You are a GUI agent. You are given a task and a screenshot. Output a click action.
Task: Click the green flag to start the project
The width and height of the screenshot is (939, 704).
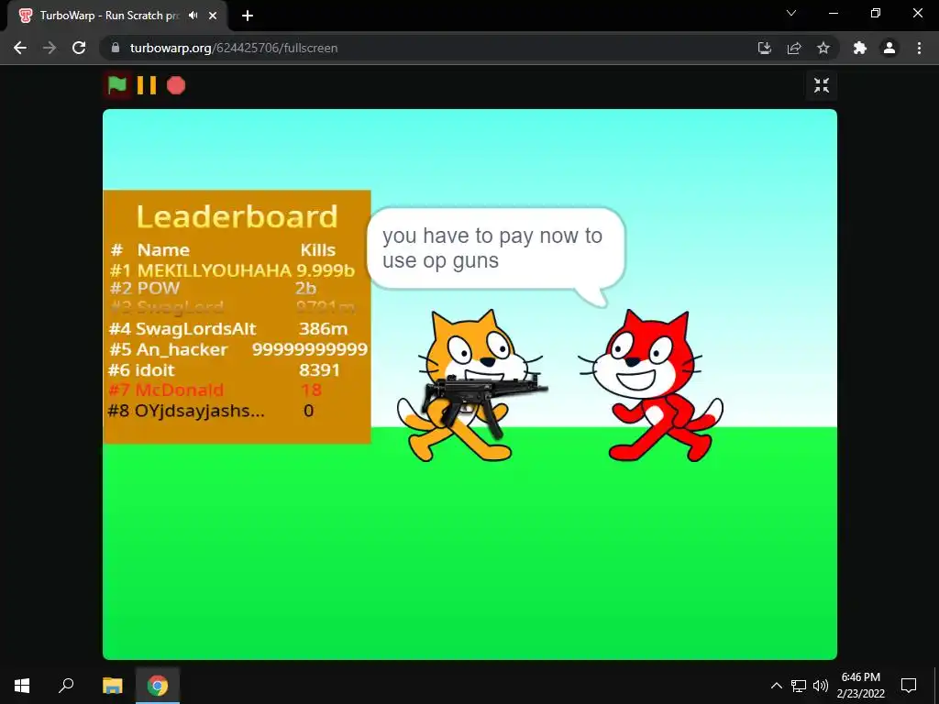pyautogui.click(x=117, y=85)
